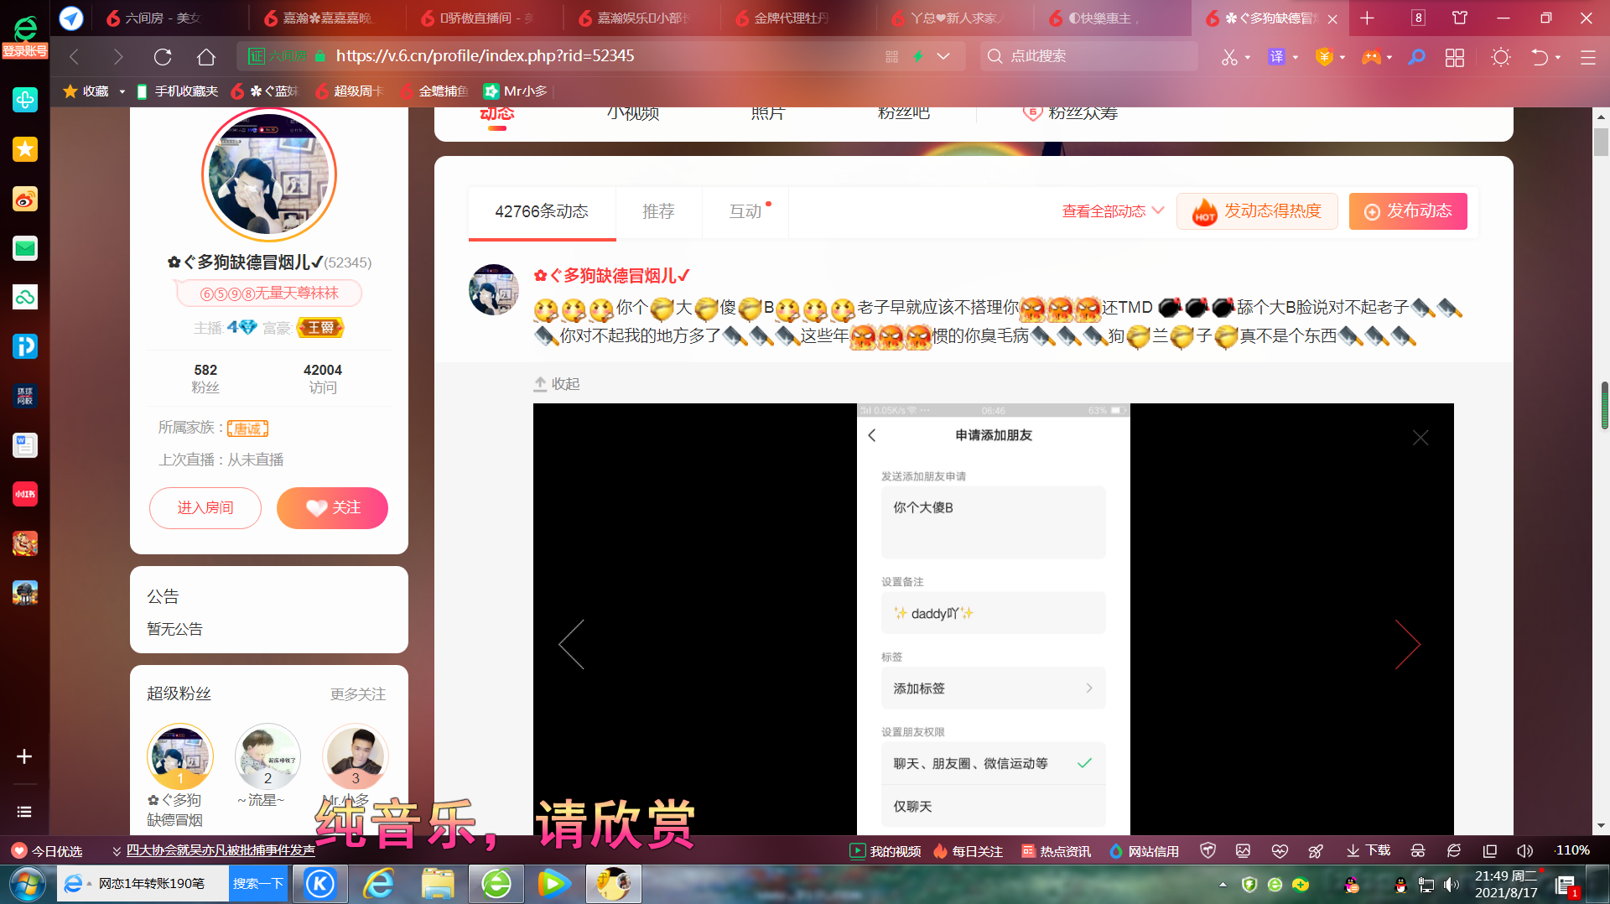Show next image with red right arrow
Image resolution: width=1610 pixels, height=904 pixels.
click(1407, 644)
